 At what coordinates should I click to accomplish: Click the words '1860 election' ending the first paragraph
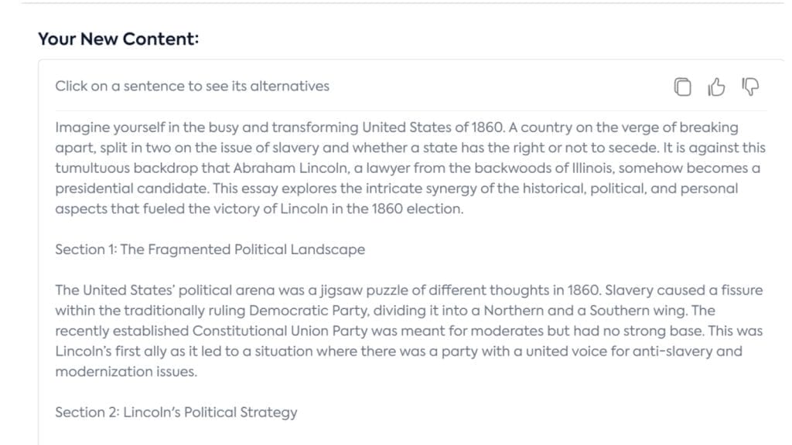[x=417, y=209]
